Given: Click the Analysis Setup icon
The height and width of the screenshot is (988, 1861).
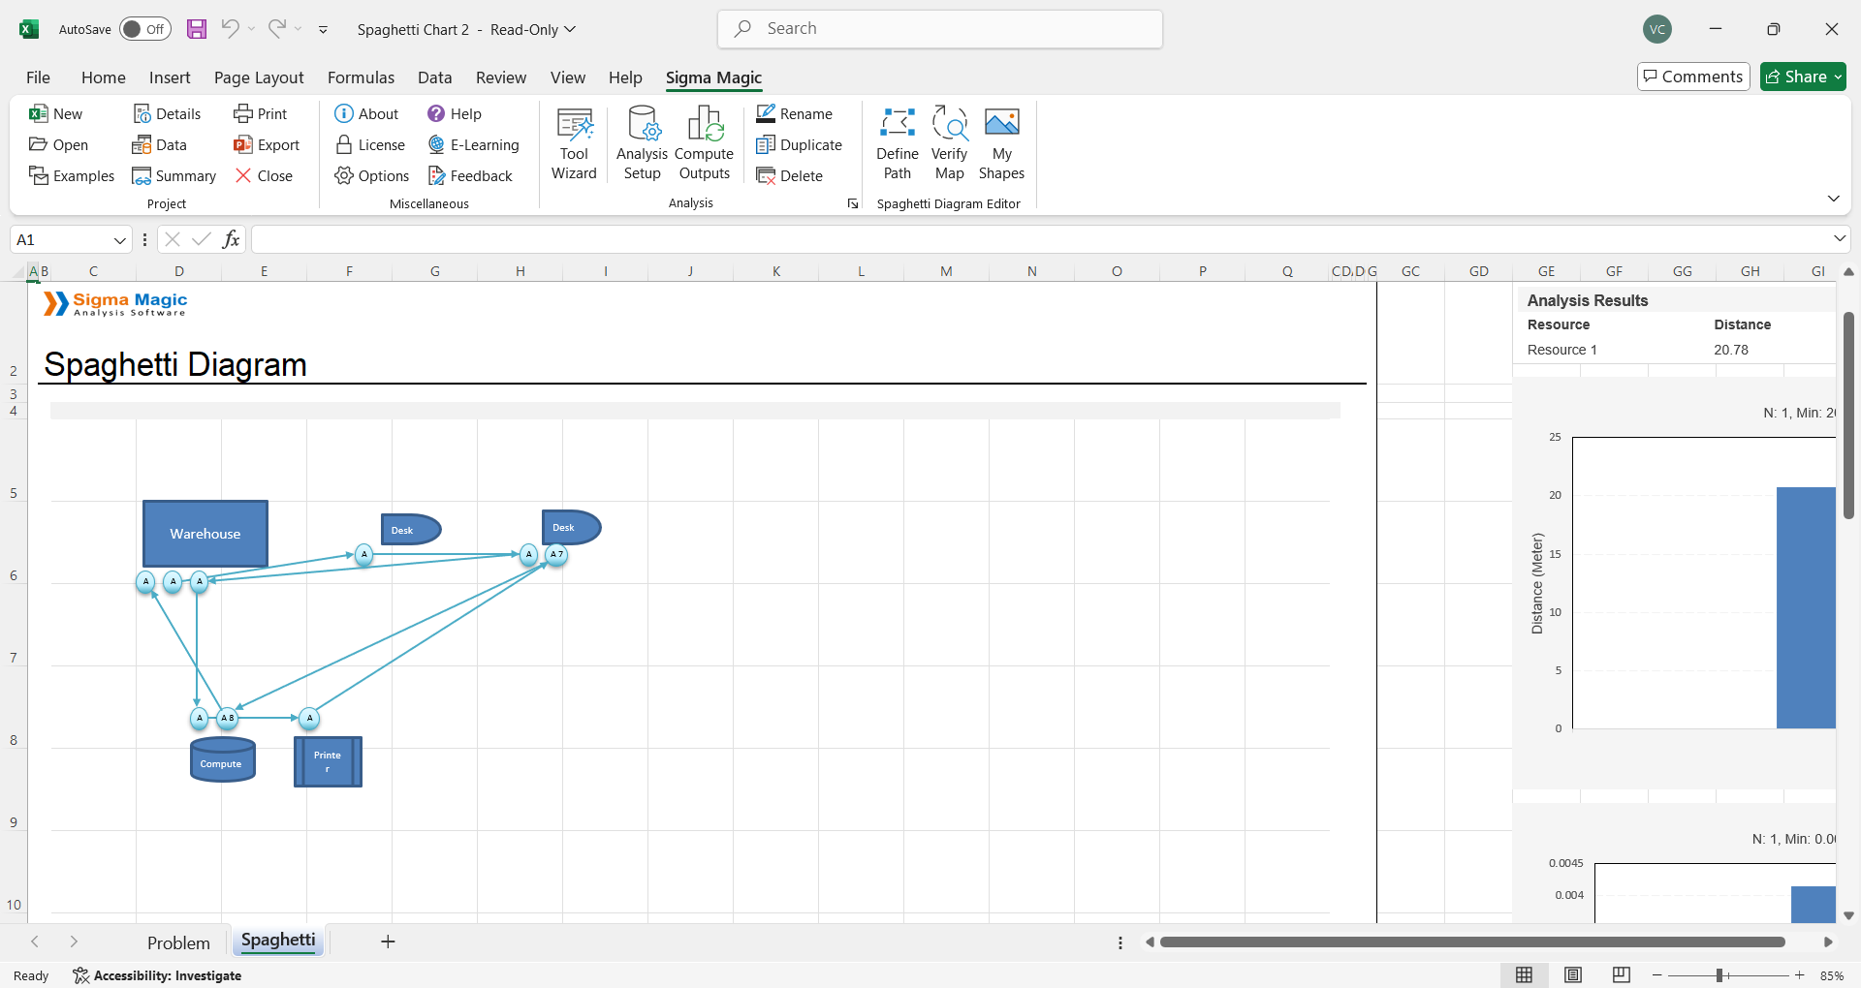Looking at the screenshot, I should point(642,143).
